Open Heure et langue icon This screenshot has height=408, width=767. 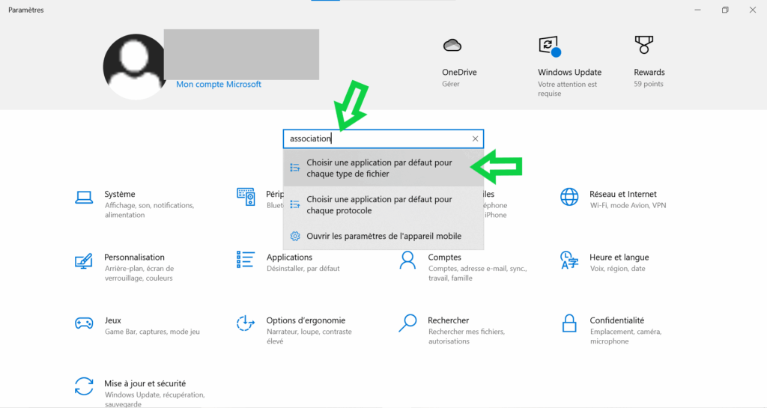point(569,261)
